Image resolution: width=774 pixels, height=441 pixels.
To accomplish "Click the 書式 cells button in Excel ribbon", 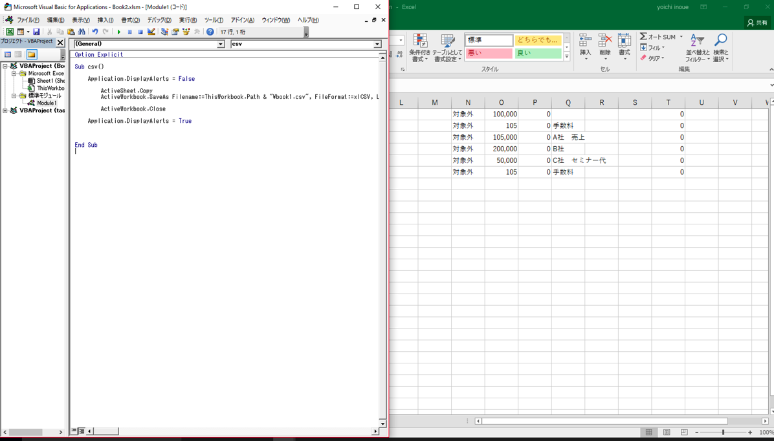I will point(625,47).
